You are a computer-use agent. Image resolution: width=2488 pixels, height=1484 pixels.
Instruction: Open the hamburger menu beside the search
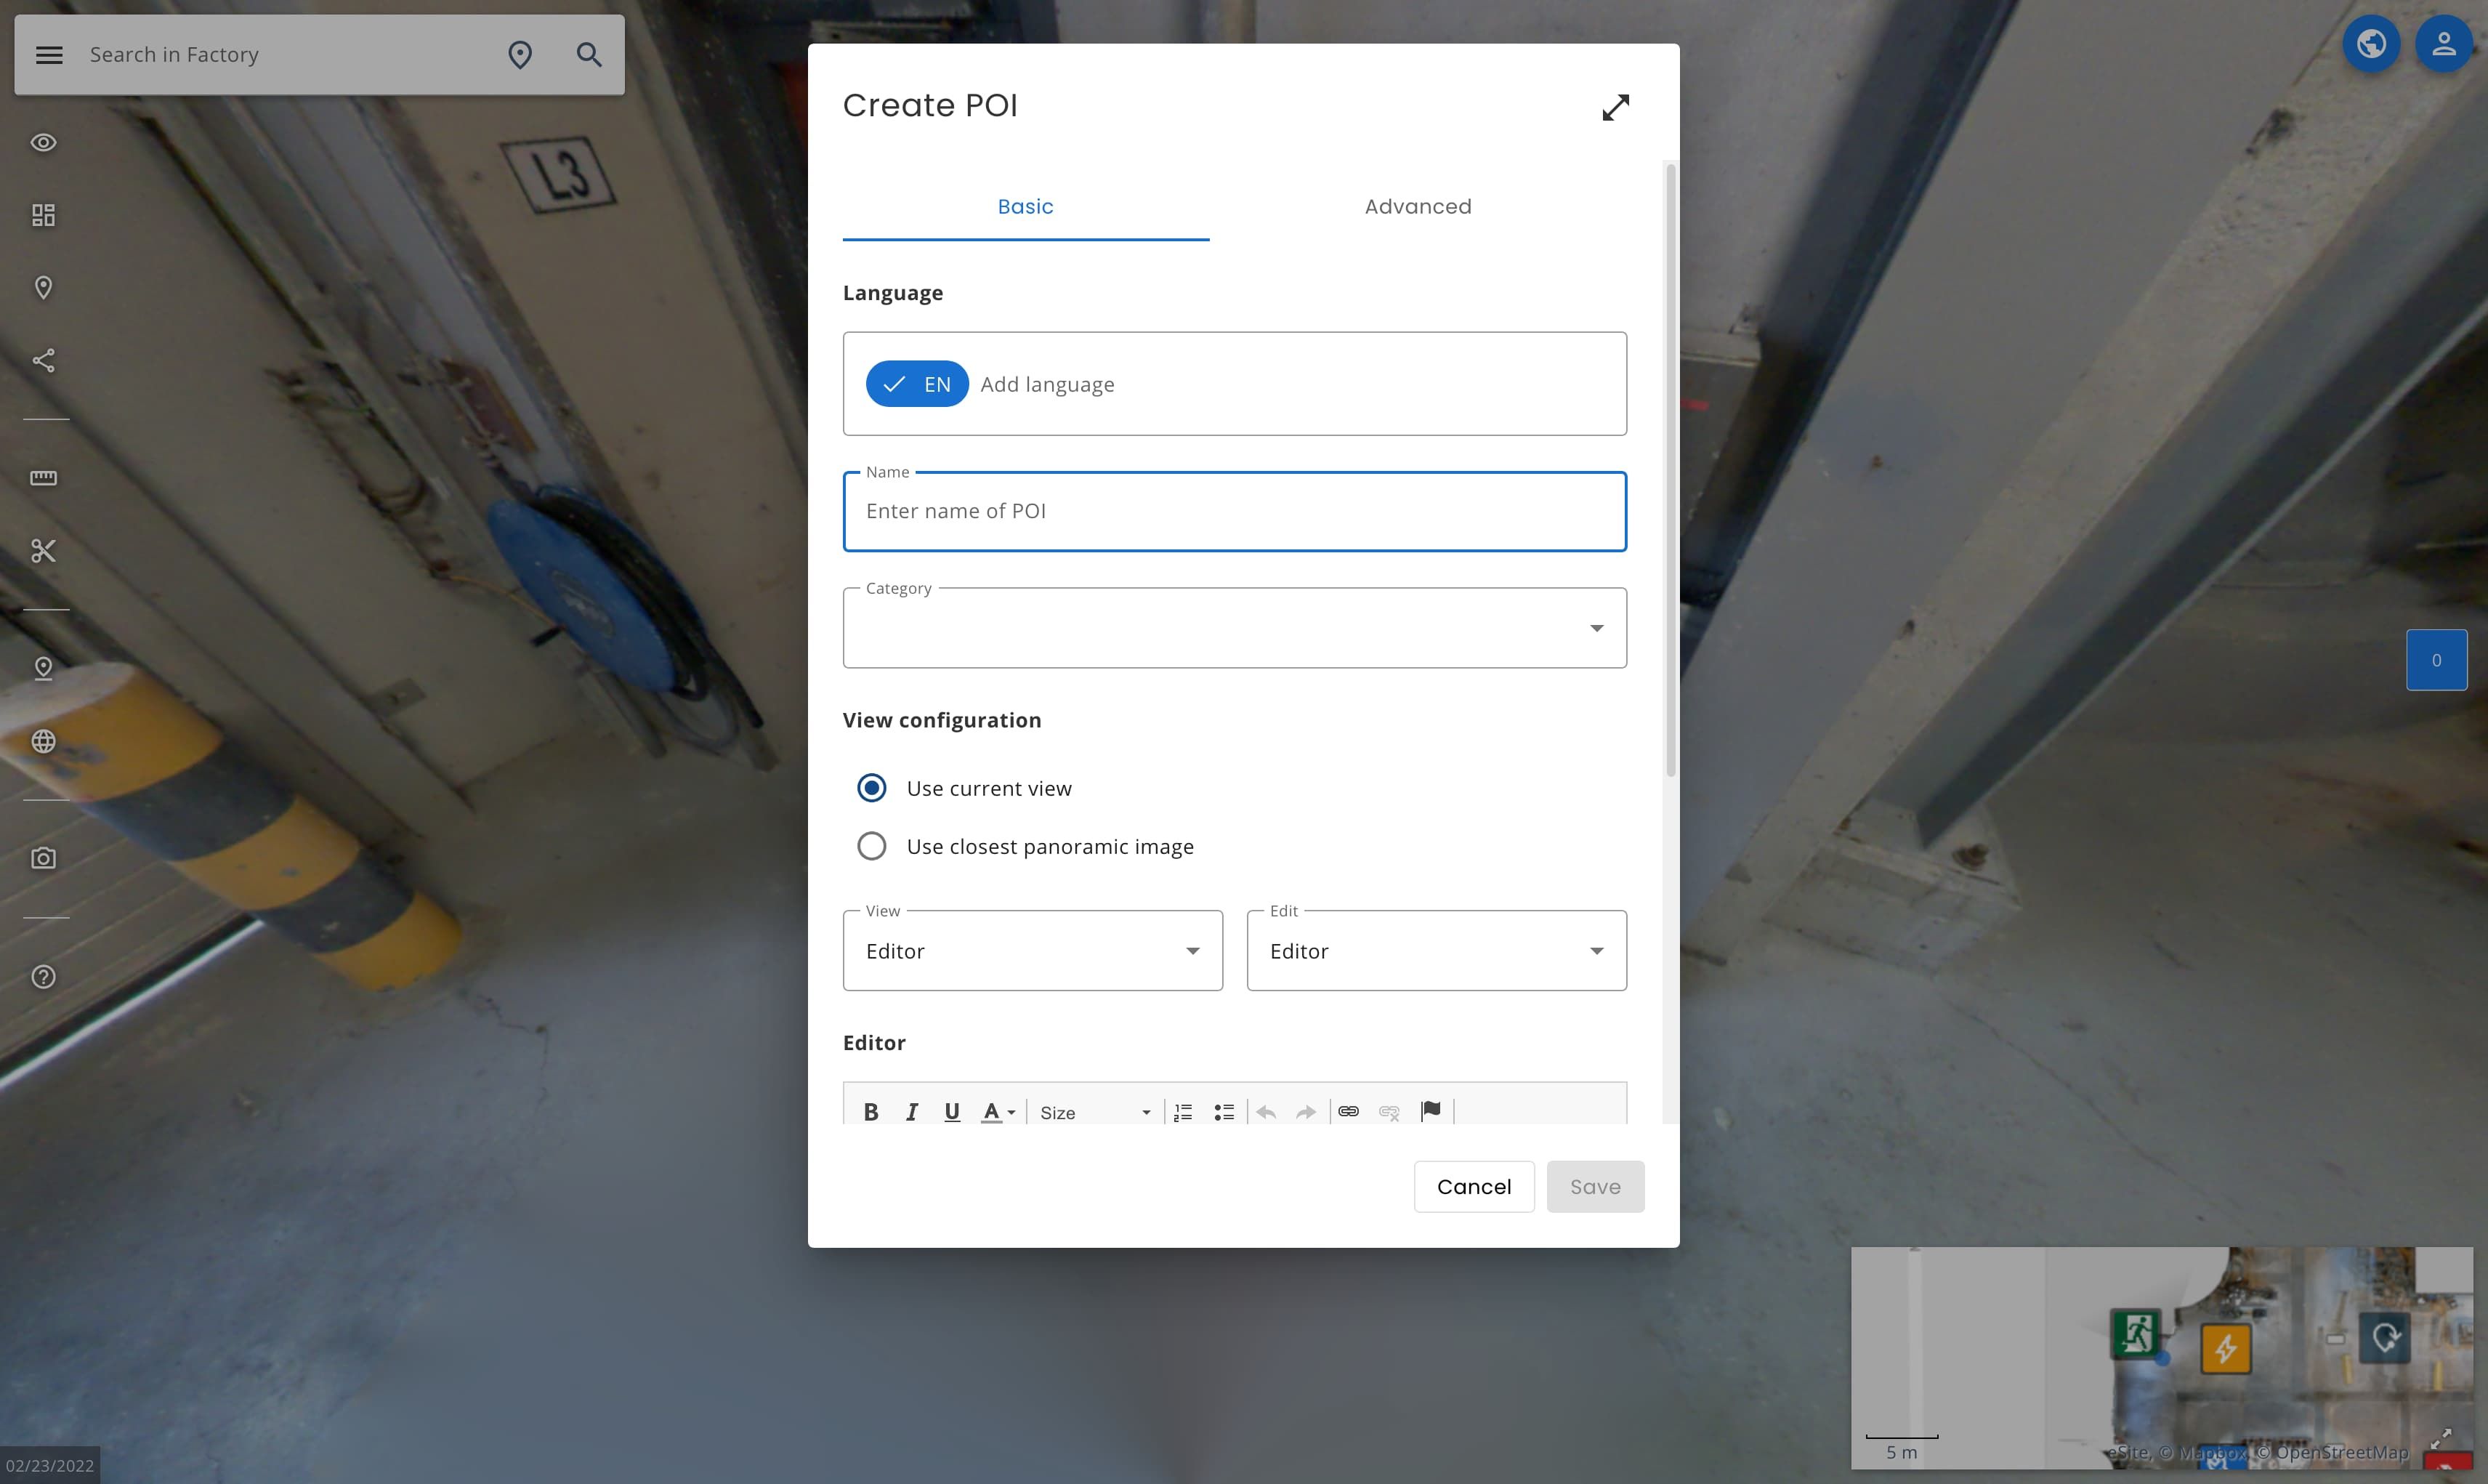(49, 55)
